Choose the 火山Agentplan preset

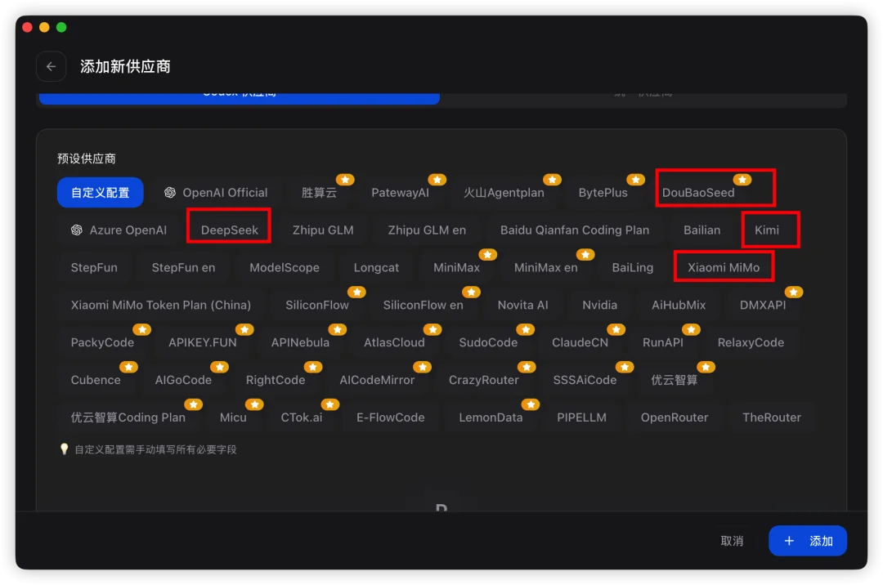pos(504,192)
